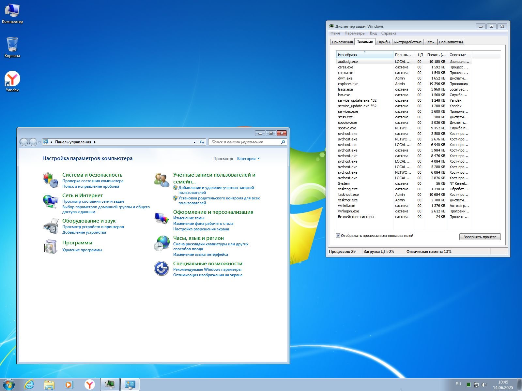Open the Параметры menu in Task Manager
This screenshot has width=522, height=391.
click(x=355, y=33)
